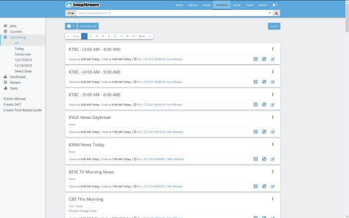Viewport: 349px width, 218px height.
Task: Edit the KEYE TV Morning News recording
Action: [x=272, y=187]
